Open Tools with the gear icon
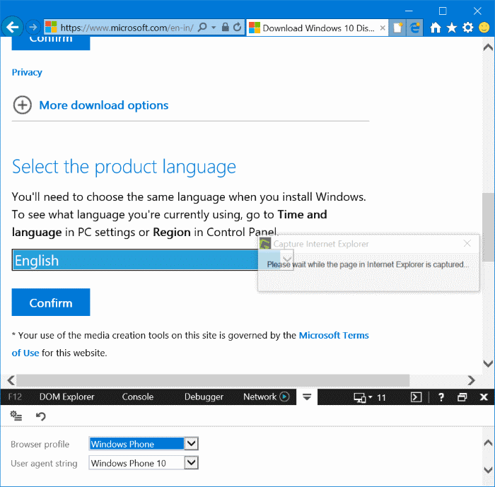Image resolution: width=495 pixels, height=487 pixels. pyautogui.click(x=468, y=28)
